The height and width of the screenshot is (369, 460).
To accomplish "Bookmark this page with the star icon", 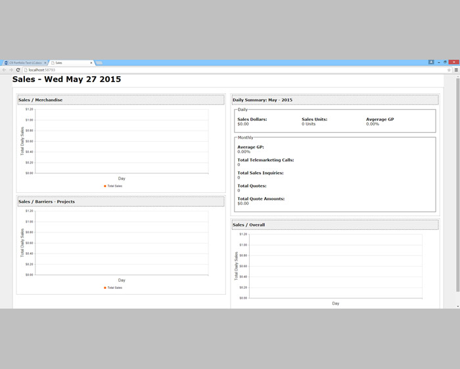I will 449,70.
